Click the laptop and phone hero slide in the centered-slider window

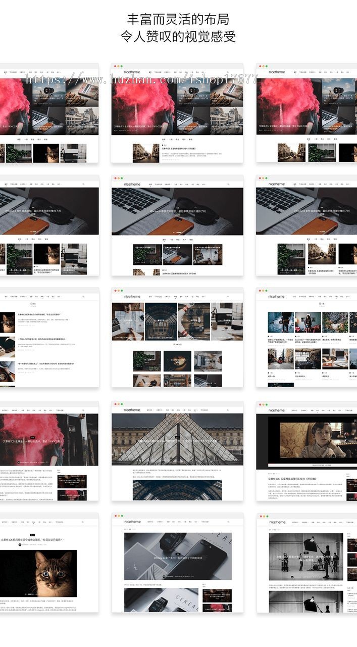(x=177, y=211)
